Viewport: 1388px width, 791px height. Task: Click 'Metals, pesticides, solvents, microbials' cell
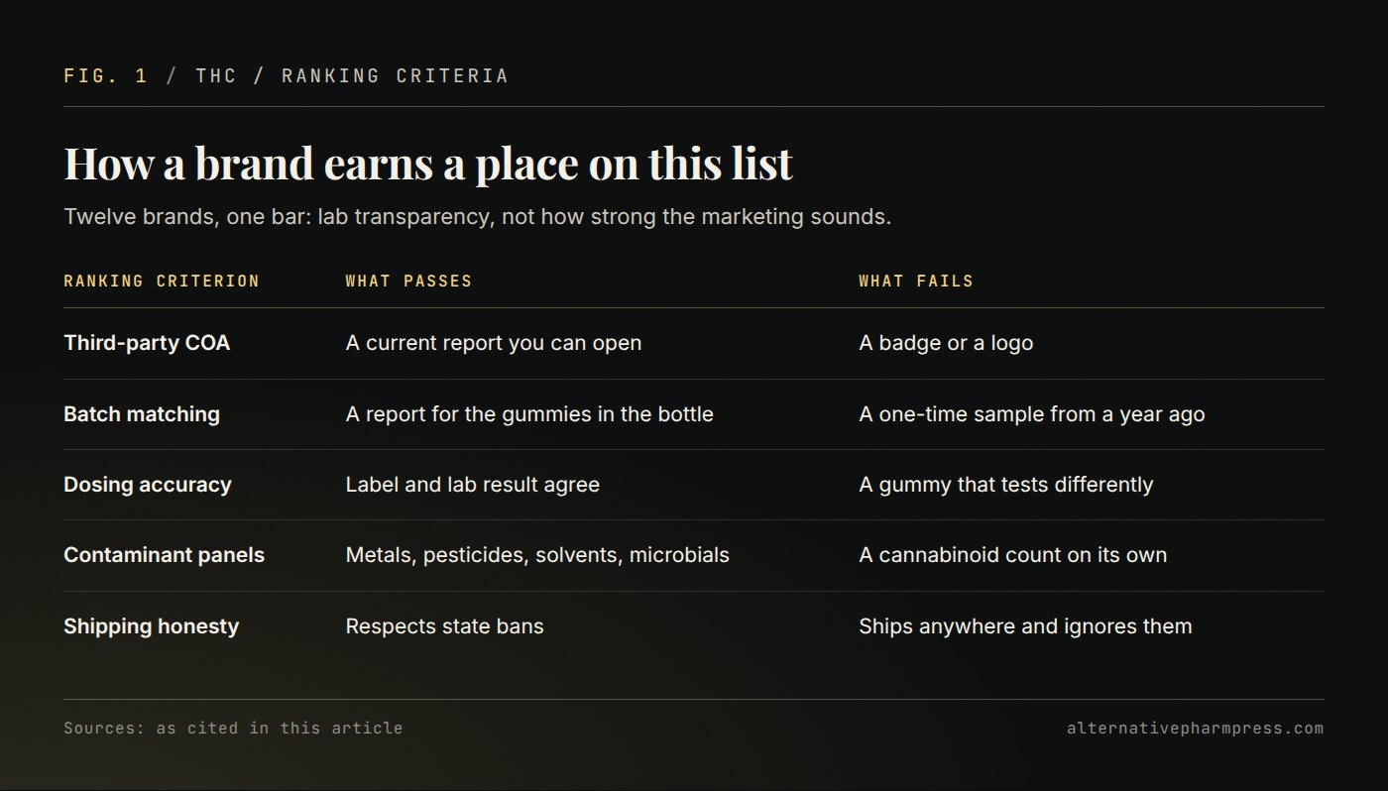[537, 555]
